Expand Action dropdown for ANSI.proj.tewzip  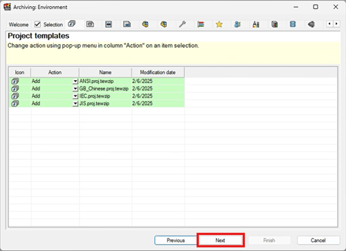click(x=75, y=81)
